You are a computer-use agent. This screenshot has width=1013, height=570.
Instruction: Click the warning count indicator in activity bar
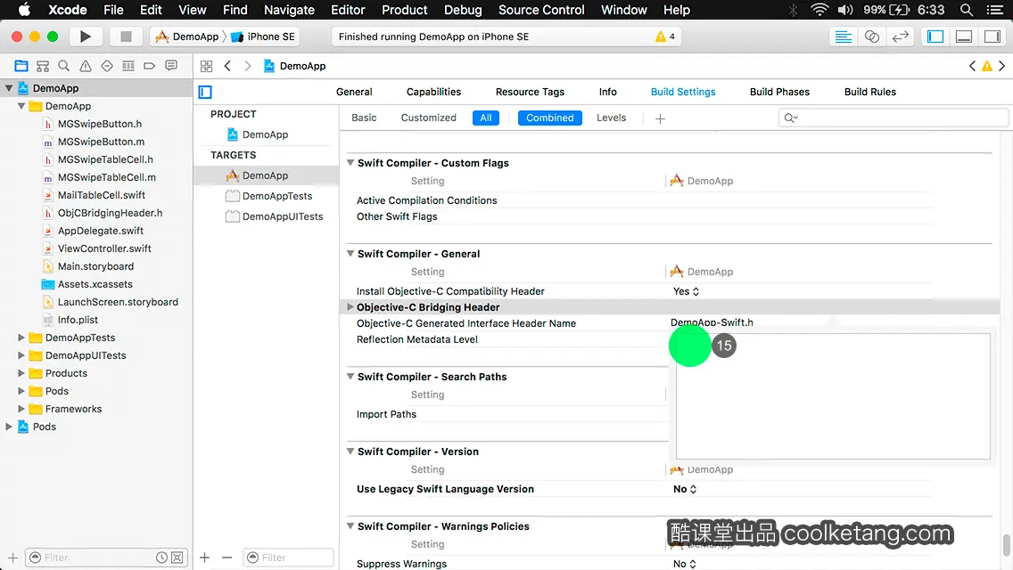[x=665, y=37]
